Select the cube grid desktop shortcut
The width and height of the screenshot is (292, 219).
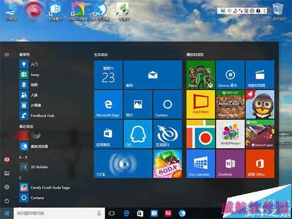click(55, 12)
